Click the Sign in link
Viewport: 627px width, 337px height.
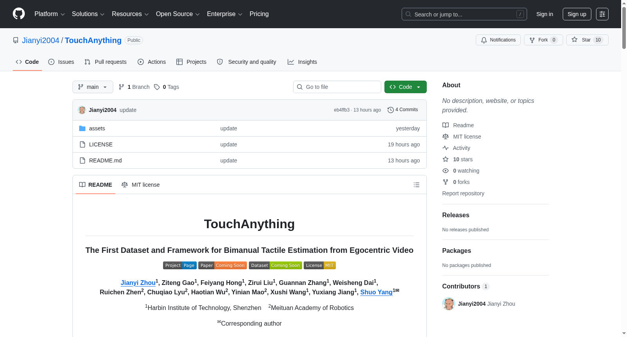(545, 14)
